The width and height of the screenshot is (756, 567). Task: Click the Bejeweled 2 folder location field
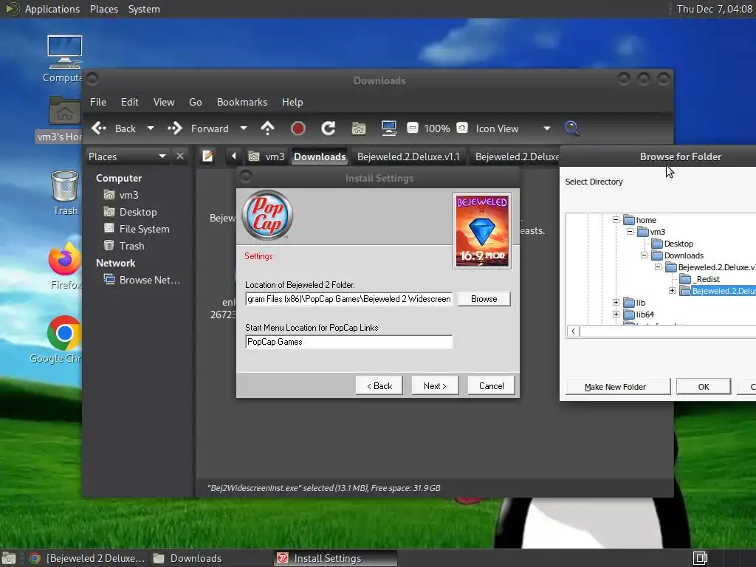[348, 299]
